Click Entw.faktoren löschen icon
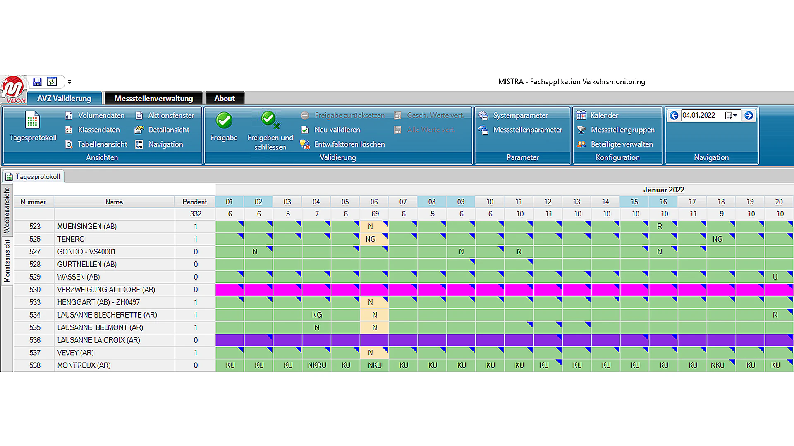 coord(305,145)
